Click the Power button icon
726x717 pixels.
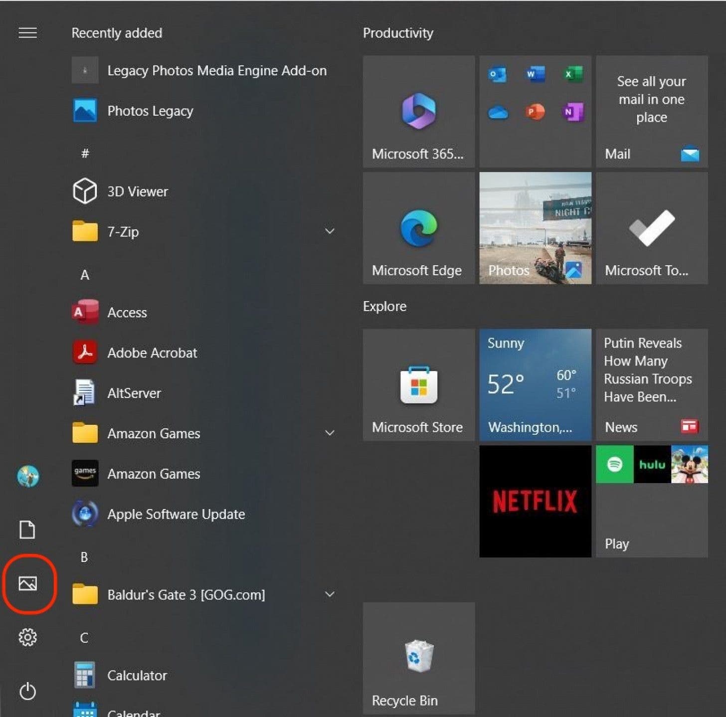[x=27, y=691]
